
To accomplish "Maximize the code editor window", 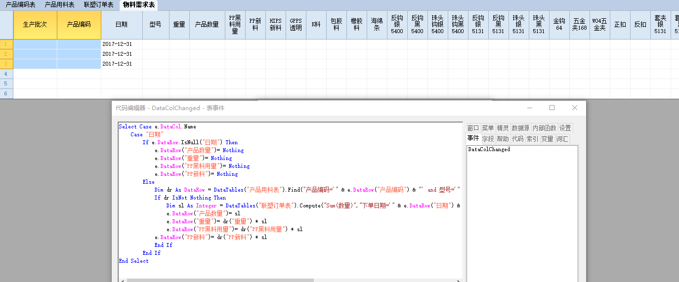I will point(552,108).
